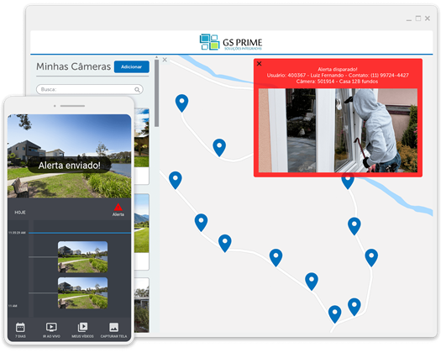Focus the Busca search field

[x=89, y=89]
